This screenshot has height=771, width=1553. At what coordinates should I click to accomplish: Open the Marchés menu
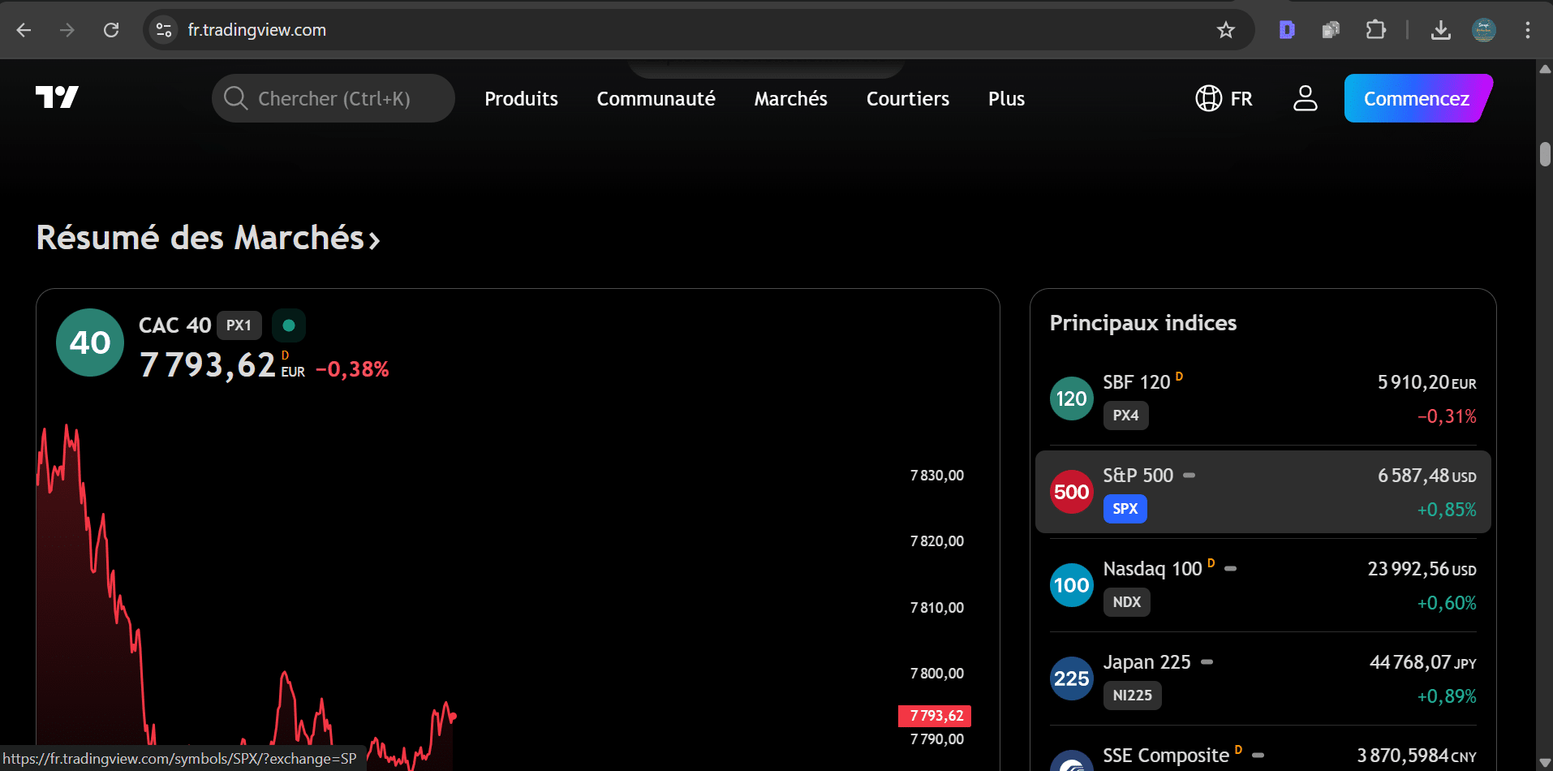pyautogui.click(x=790, y=98)
